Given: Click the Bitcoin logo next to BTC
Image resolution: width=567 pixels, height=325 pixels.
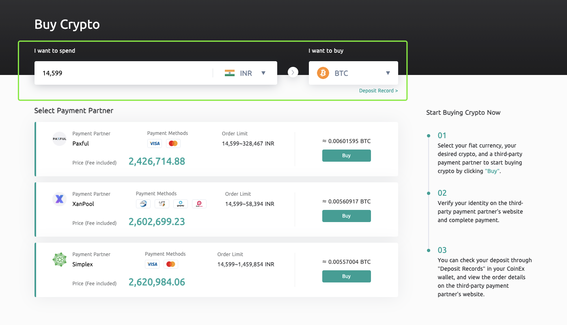Looking at the screenshot, I should (323, 73).
